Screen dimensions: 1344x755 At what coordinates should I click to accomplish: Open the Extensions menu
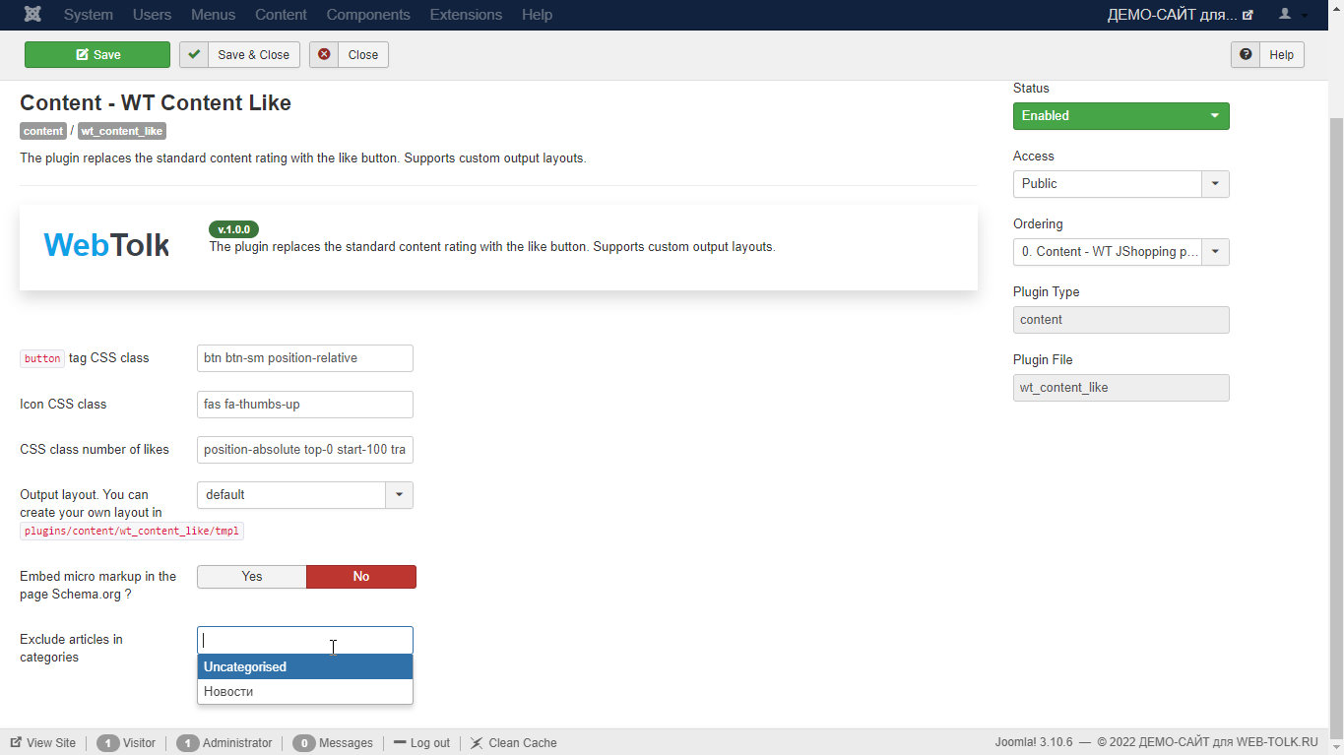coord(466,15)
